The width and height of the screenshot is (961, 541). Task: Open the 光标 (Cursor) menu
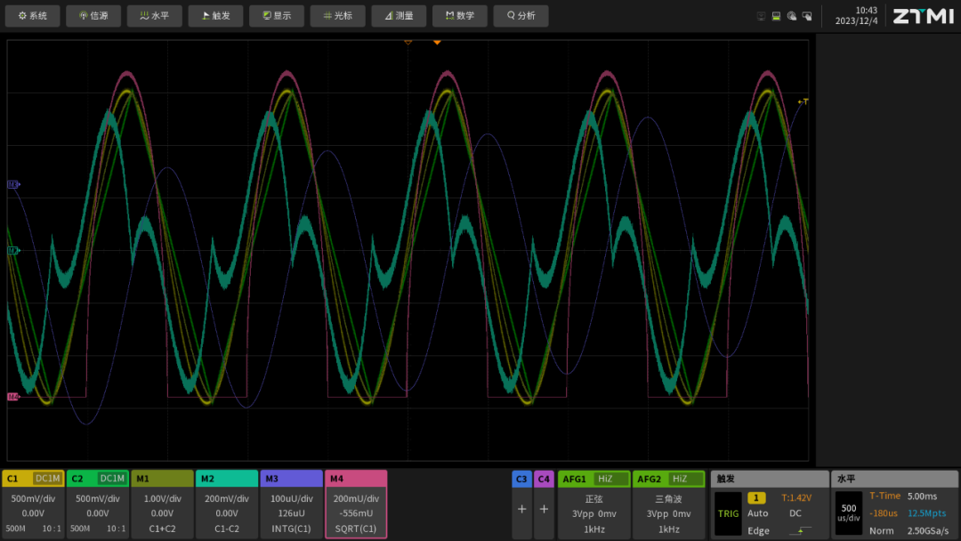[337, 16]
